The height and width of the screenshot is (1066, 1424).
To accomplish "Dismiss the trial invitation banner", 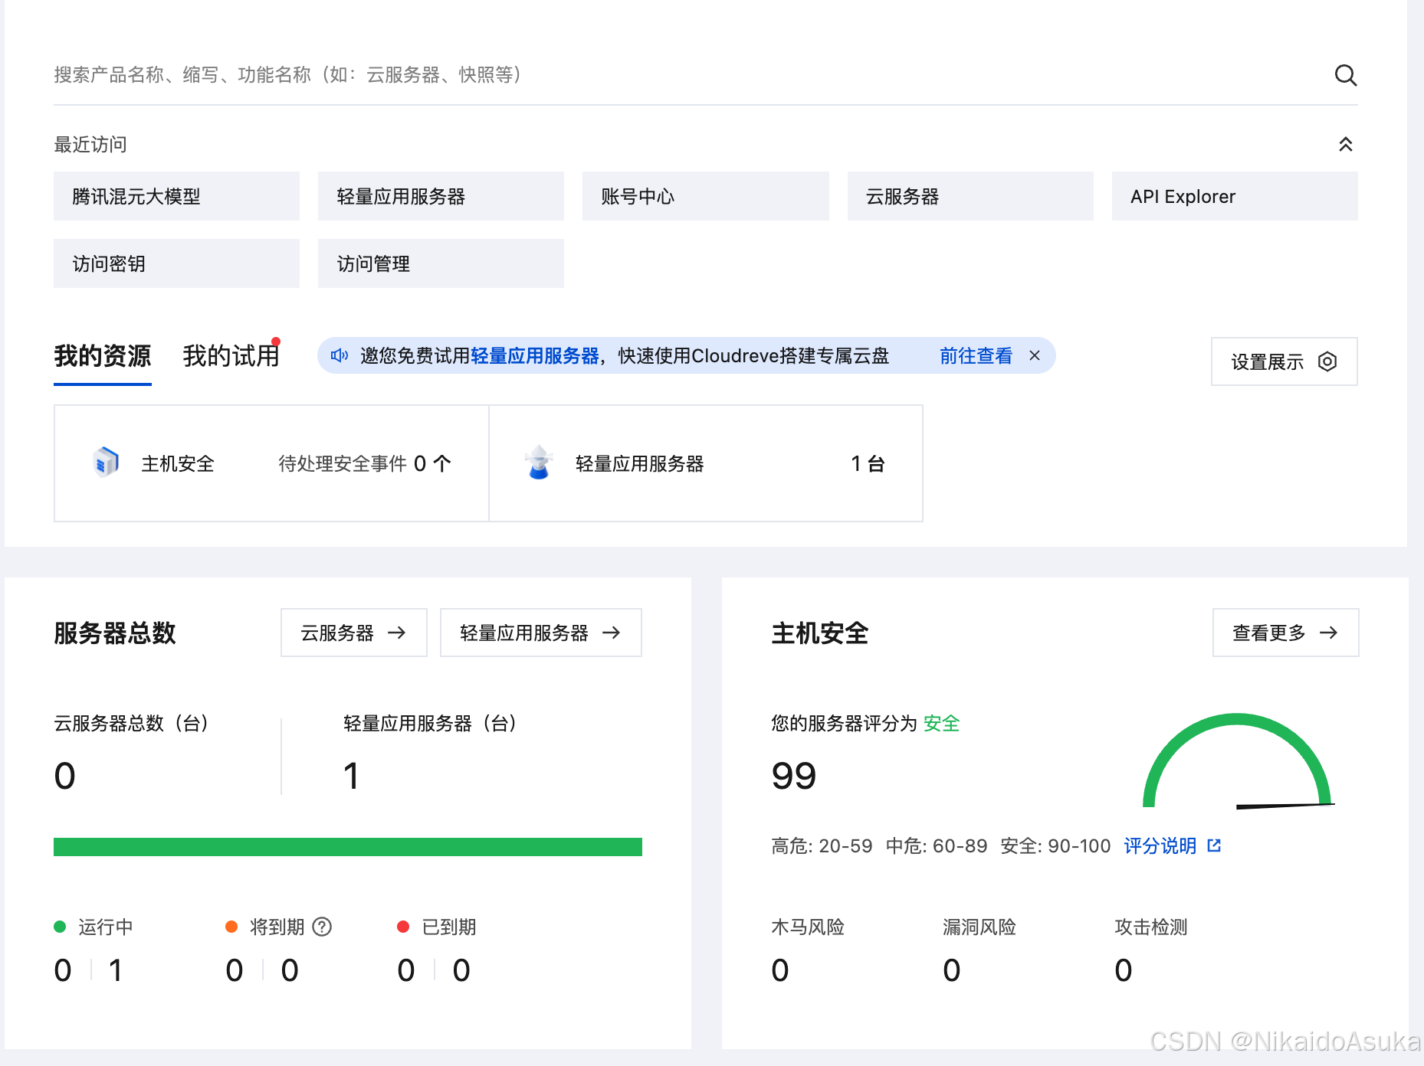I will coord(1035,355).
